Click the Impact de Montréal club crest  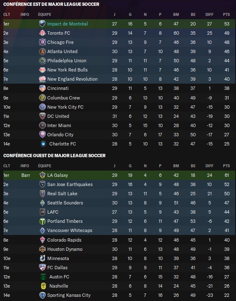[42, 24]
